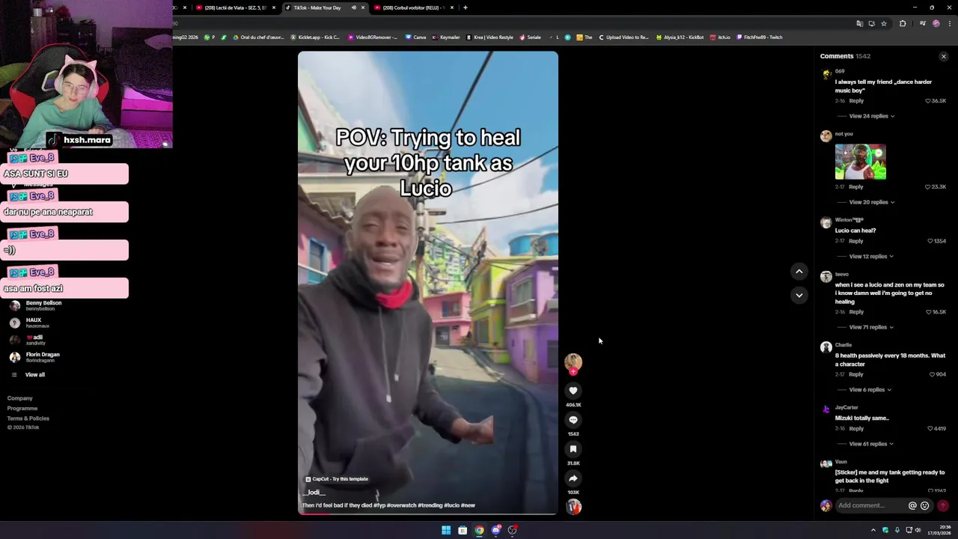
Task: Click the Add comment input field
Action: click(870, 505)
